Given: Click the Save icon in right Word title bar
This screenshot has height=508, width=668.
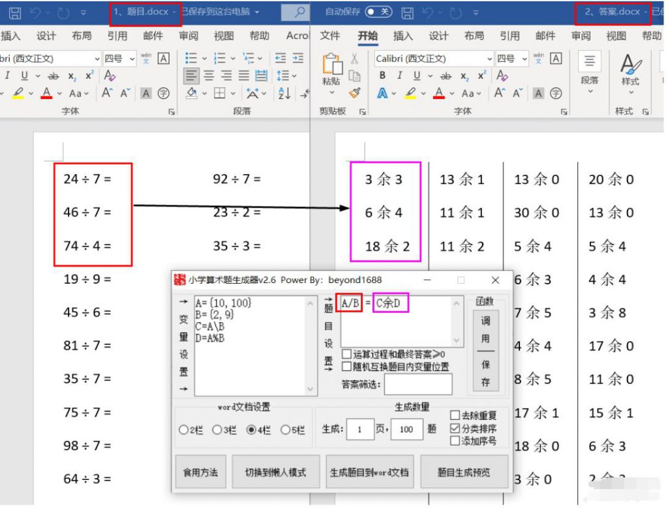Looking at the screenshot, I should pos(407,12).
